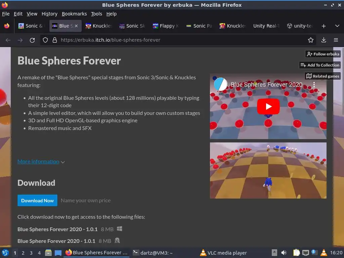This screenshot has width=344, height=258.
Task: Click the network monitor tray icon
Action: [305, 253]
